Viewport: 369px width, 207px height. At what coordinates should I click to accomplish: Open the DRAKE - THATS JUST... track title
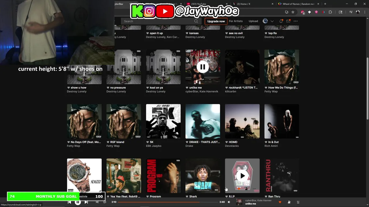(x=204, y=142)
